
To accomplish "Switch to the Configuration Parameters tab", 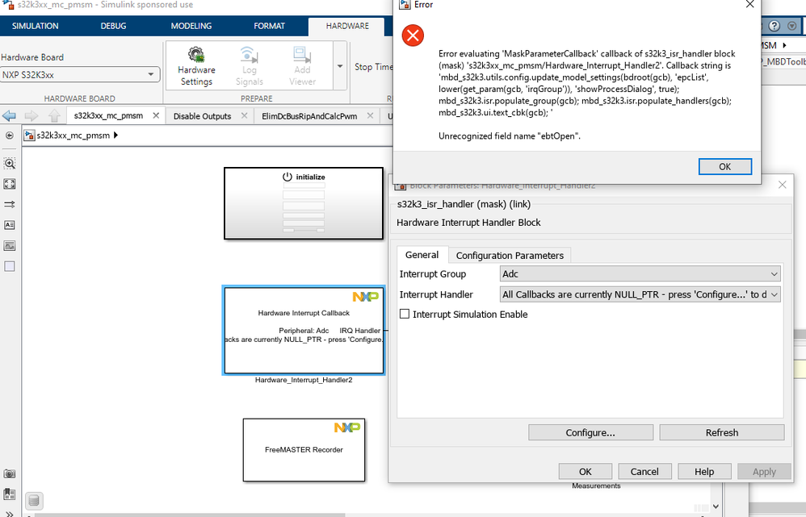I will coord(510,255).
